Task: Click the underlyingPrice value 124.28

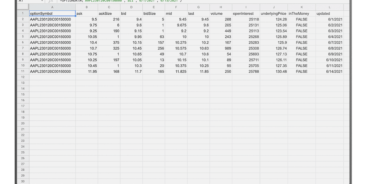Action: click(x=274, y=19)
